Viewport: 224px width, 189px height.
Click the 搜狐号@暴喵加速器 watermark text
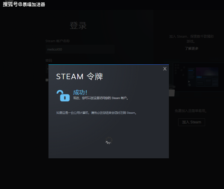point(24,5)
